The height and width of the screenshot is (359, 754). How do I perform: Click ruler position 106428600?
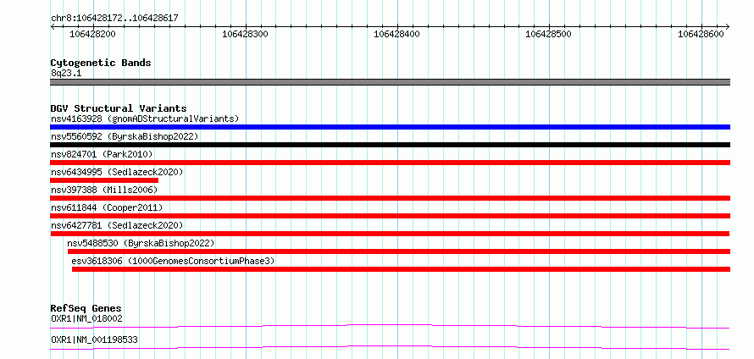(x=701, y=34)
